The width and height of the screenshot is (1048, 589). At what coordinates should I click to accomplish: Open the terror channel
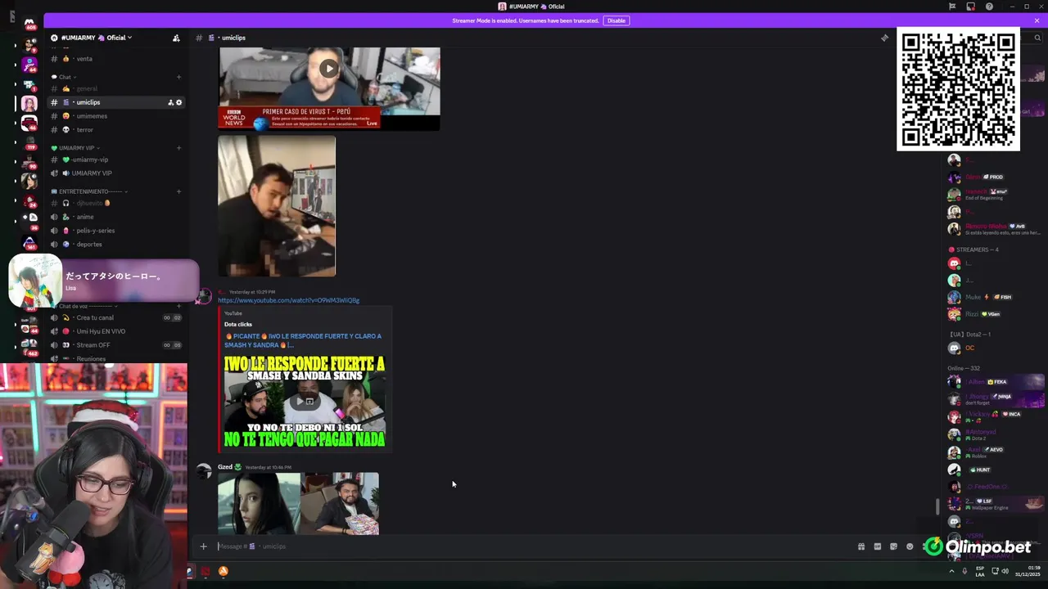pos(115,129)
